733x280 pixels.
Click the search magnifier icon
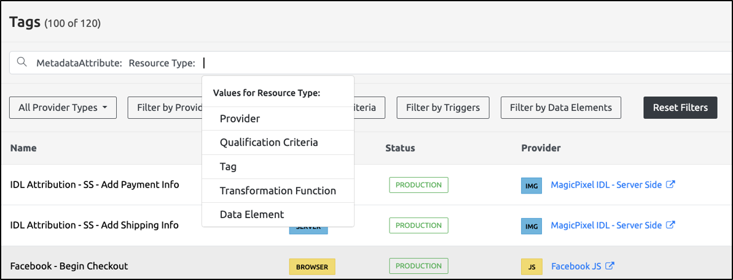pyautogui.click(x=22, y=62)
